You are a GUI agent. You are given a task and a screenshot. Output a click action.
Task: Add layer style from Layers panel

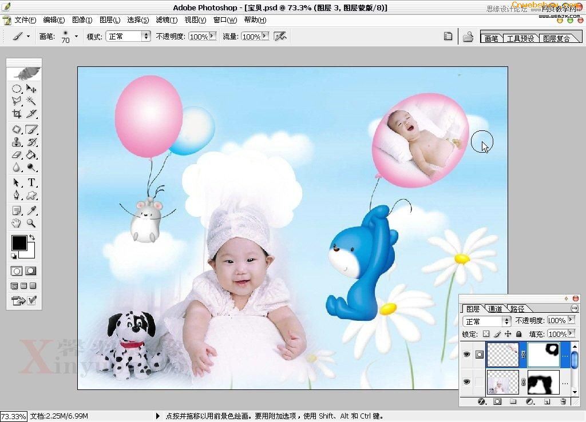tap(482, 401)
